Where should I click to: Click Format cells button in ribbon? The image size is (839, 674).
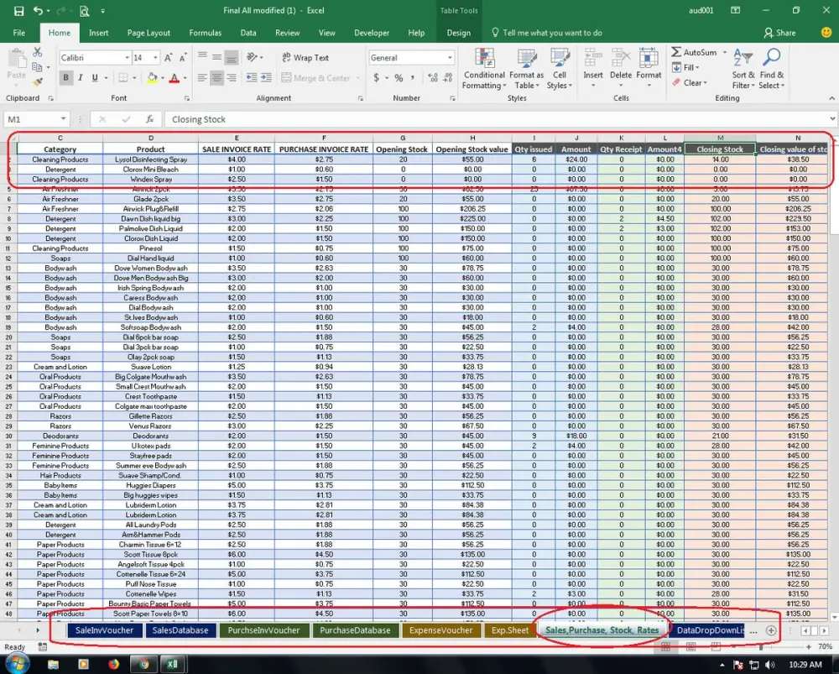click(x=649, y=69)
